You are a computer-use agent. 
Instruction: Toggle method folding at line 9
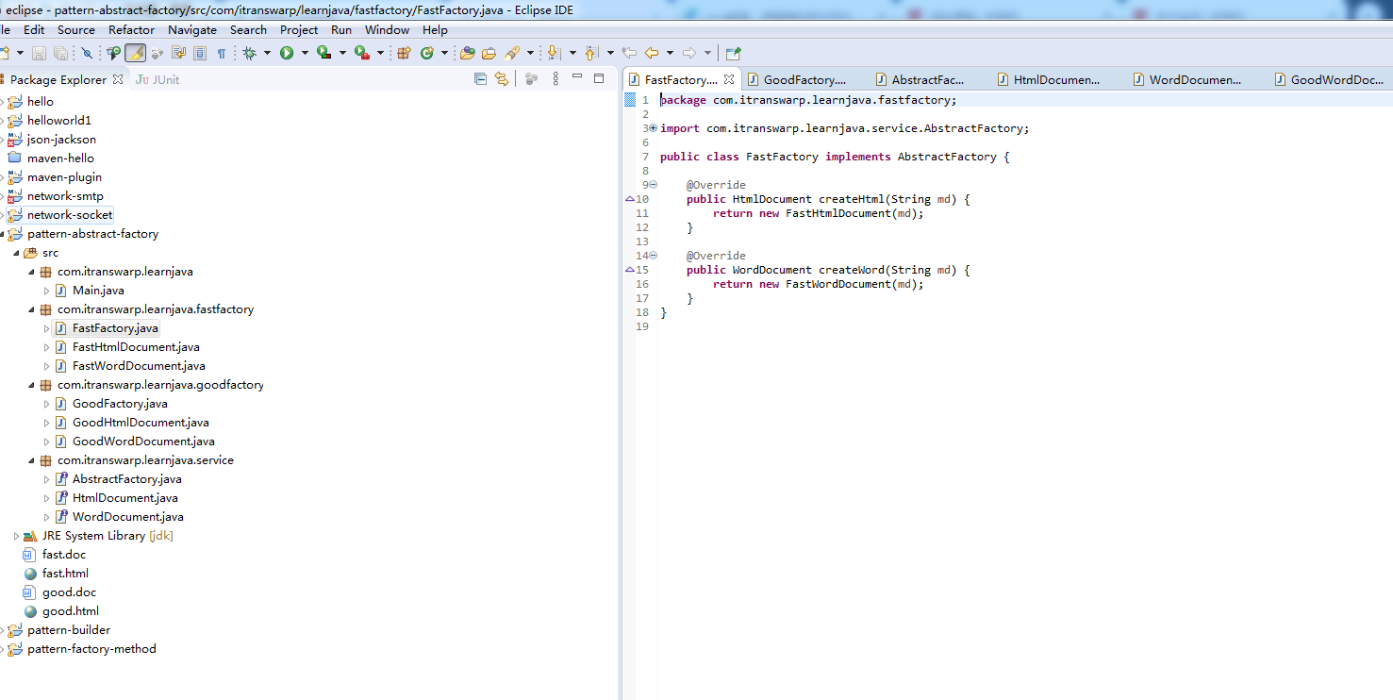tap(653, 185)
